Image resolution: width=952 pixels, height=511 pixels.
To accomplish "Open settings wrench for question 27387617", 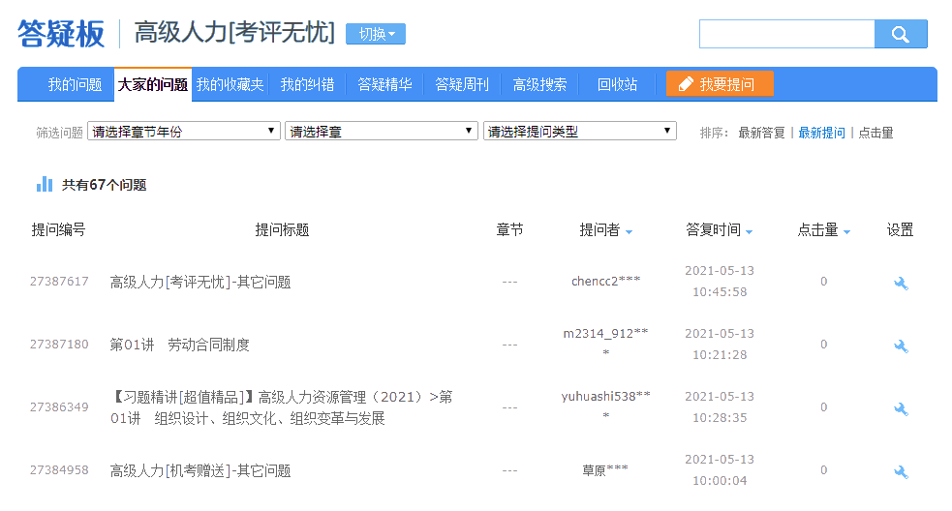I will 901,283.
